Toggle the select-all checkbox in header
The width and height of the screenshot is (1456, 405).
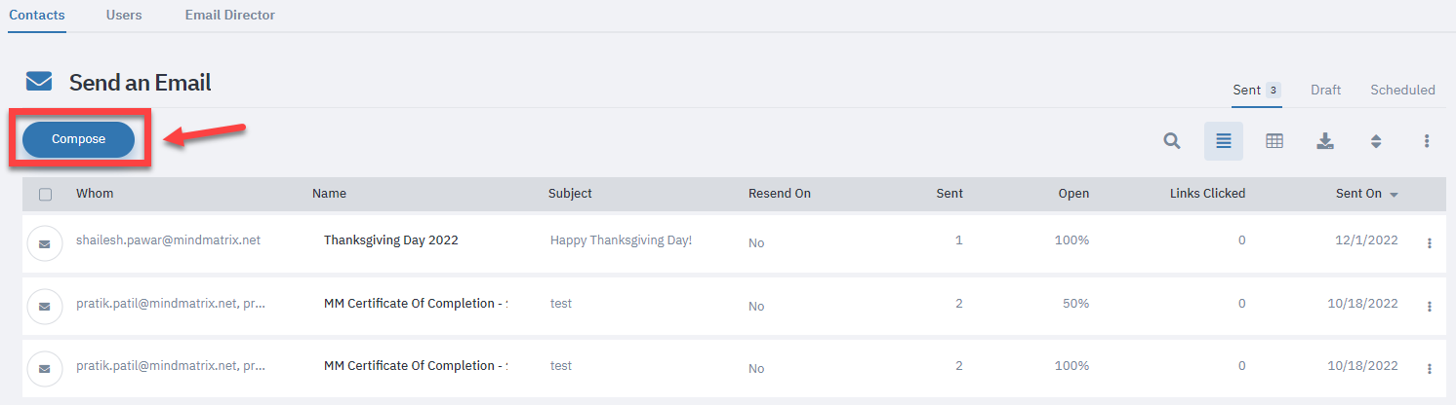(46, 195)
